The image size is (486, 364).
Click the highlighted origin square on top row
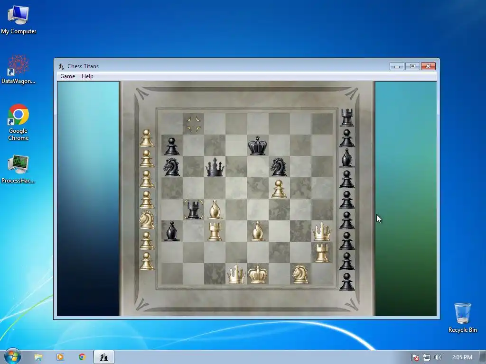pyautogui.click(x=194, y=124)
